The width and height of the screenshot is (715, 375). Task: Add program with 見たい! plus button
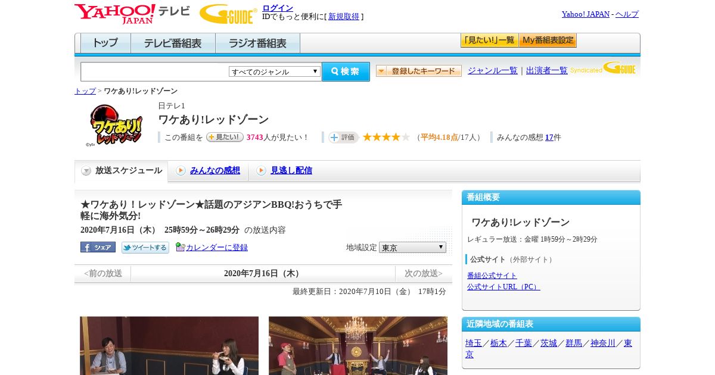(225, 137)
